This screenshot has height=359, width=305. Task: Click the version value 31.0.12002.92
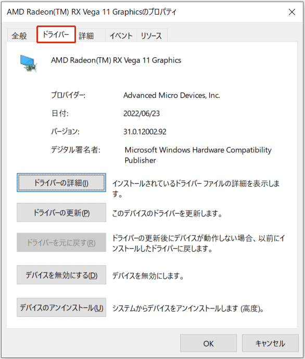point(145,132)
